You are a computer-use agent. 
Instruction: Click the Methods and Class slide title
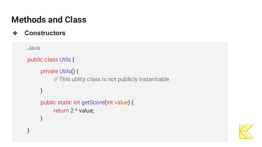pos(49,20)
